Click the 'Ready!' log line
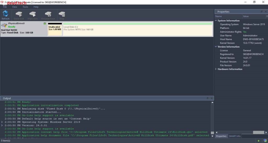The image size is (268, 143). (18, 102)
